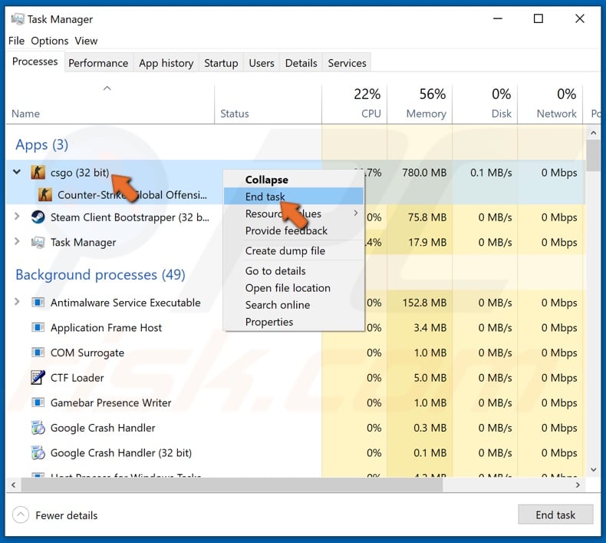Switch to the Startup tab
The image size is (606, 543).
click(x=221, y=63)
